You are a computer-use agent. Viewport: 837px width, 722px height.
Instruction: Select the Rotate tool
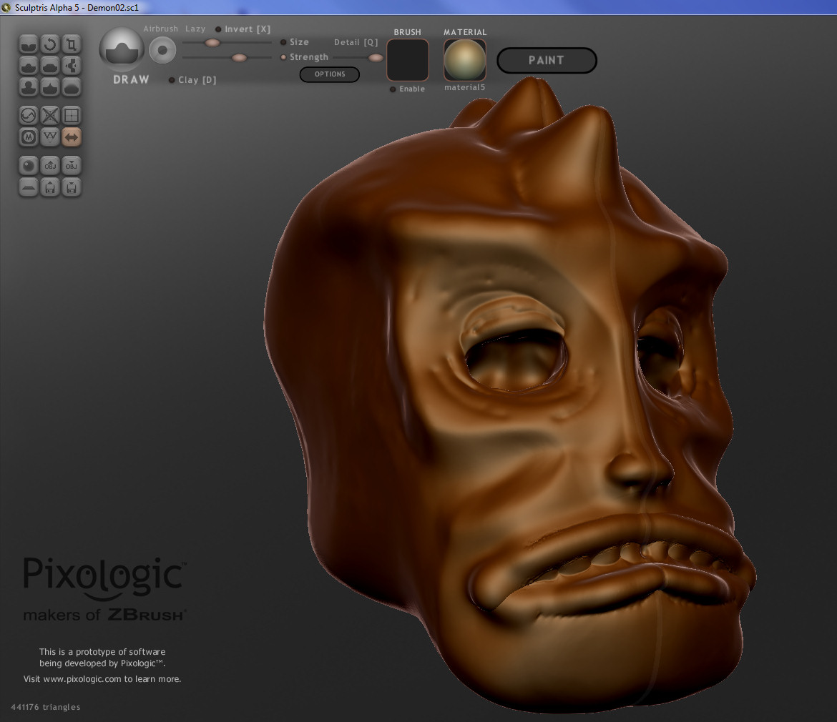[x=50, y=44]
